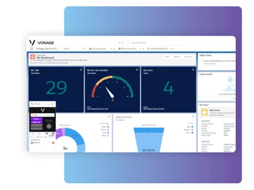Click the Refresh dashboard button

point(177,57)
